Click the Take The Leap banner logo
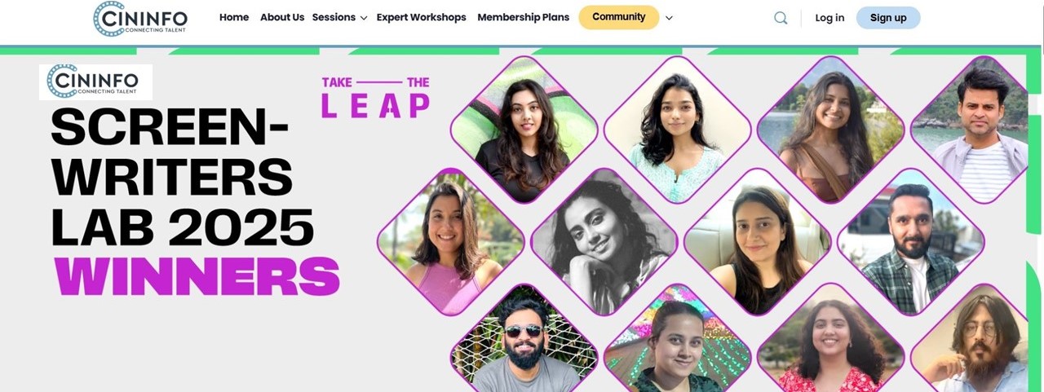1044x392 pixels. [x=375, y=97]
